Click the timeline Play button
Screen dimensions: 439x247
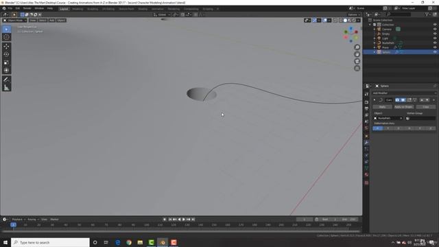coord(184,220)
